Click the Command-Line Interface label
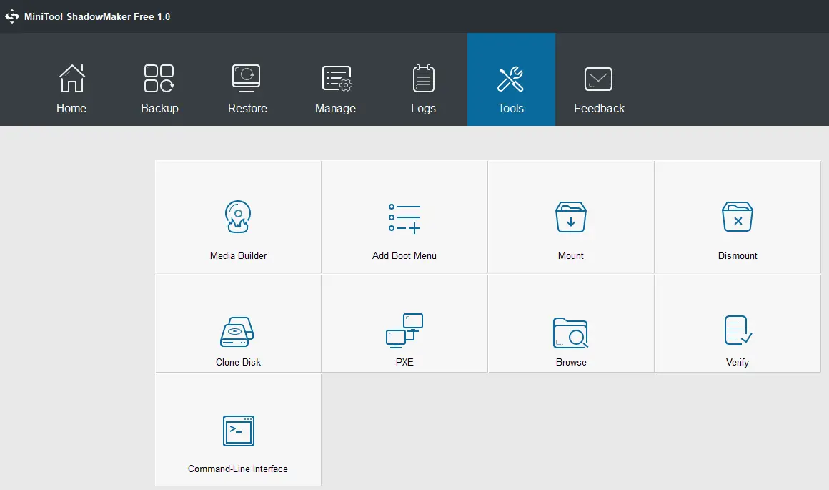 coord(238,469)
